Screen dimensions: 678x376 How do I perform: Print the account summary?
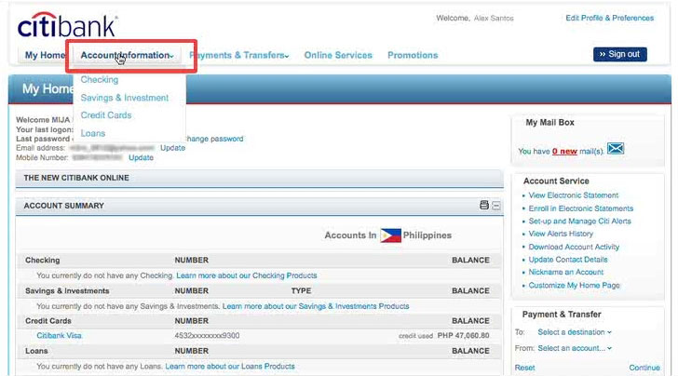point(484,205)
